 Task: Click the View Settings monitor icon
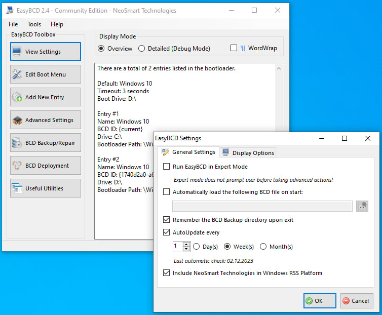click(x=17, y=52)
